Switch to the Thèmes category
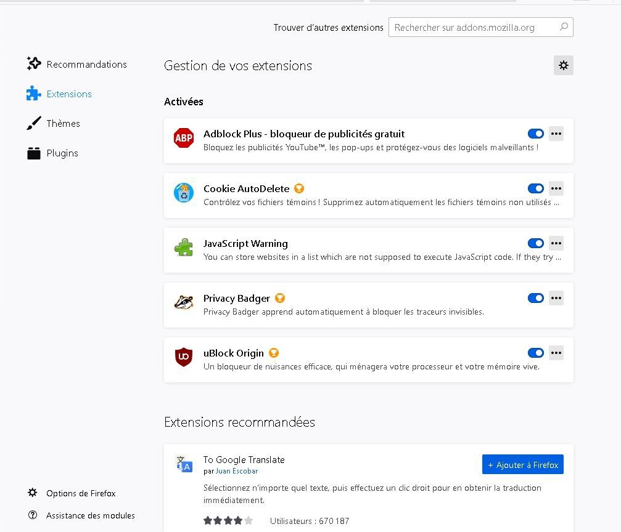 [54, 123]
